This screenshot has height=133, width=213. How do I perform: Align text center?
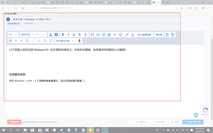(x=16, y=41)
